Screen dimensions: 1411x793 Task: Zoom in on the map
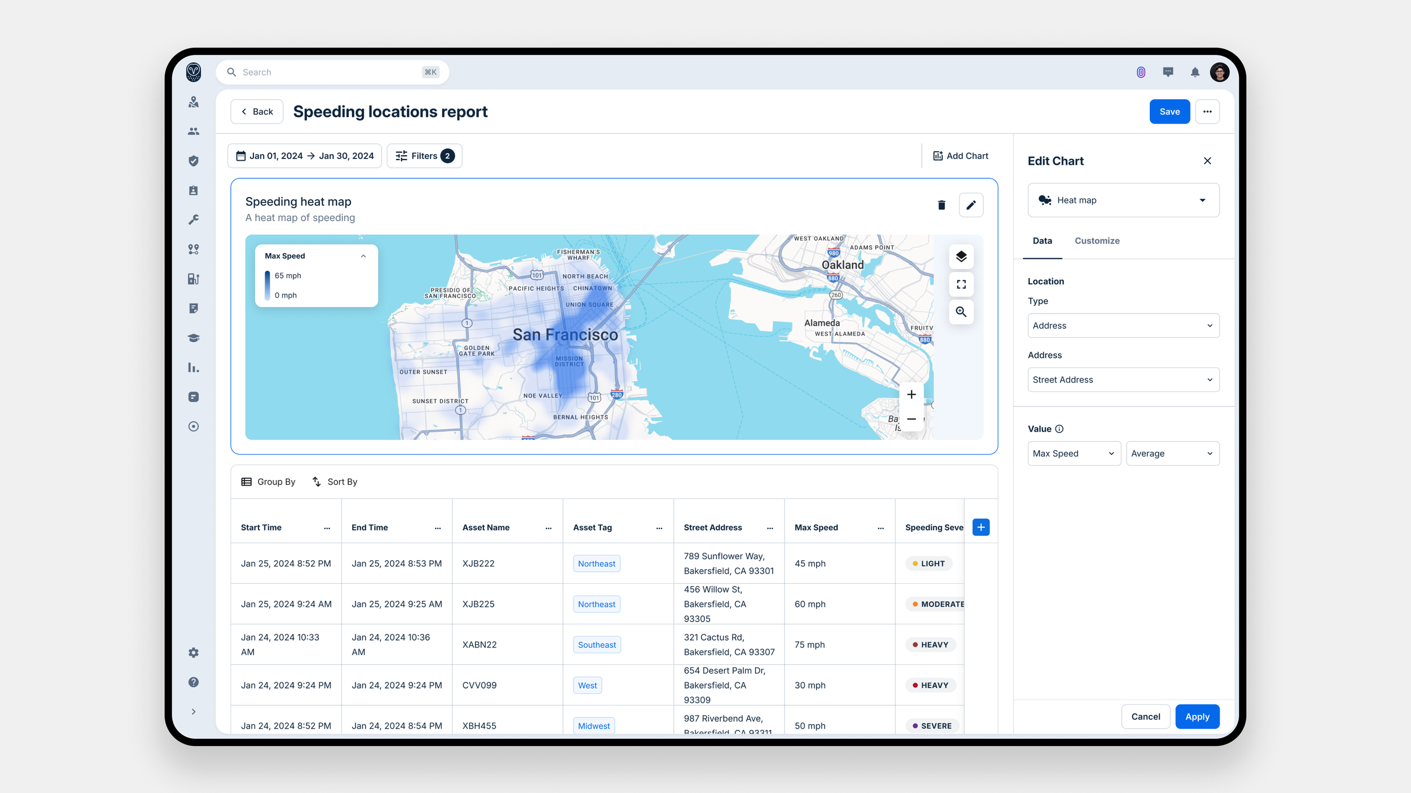pos(911,395)
